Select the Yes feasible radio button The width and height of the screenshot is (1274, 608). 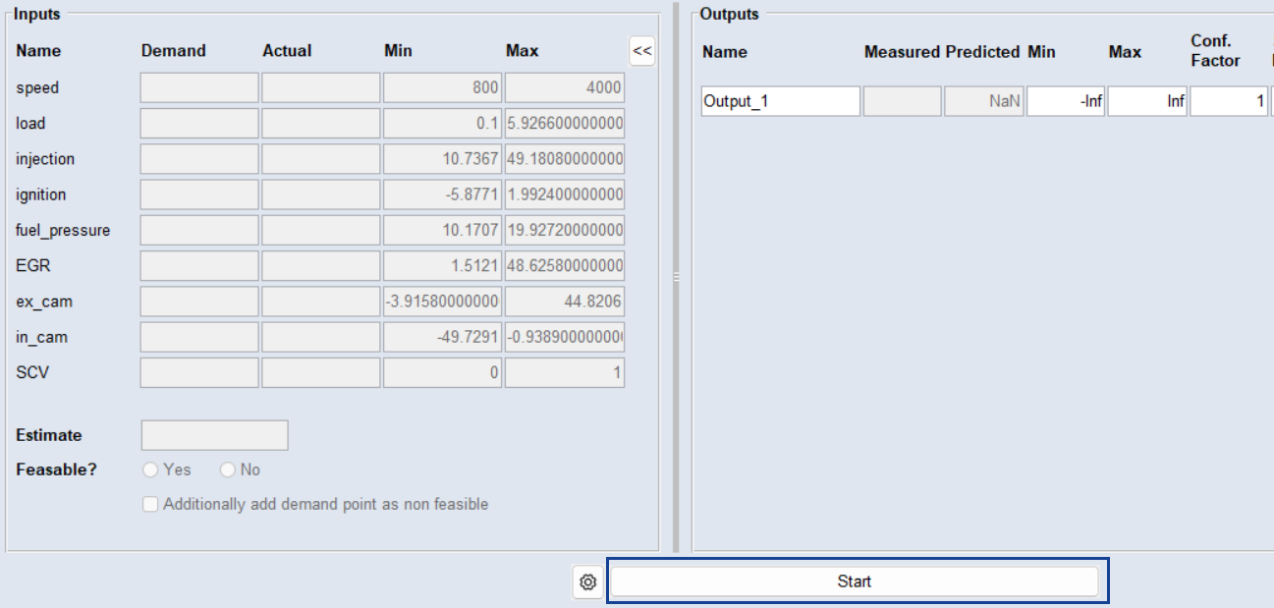[150, 470]
